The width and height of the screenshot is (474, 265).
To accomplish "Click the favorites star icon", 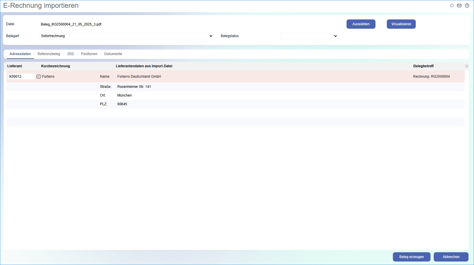I will (452, 6).
